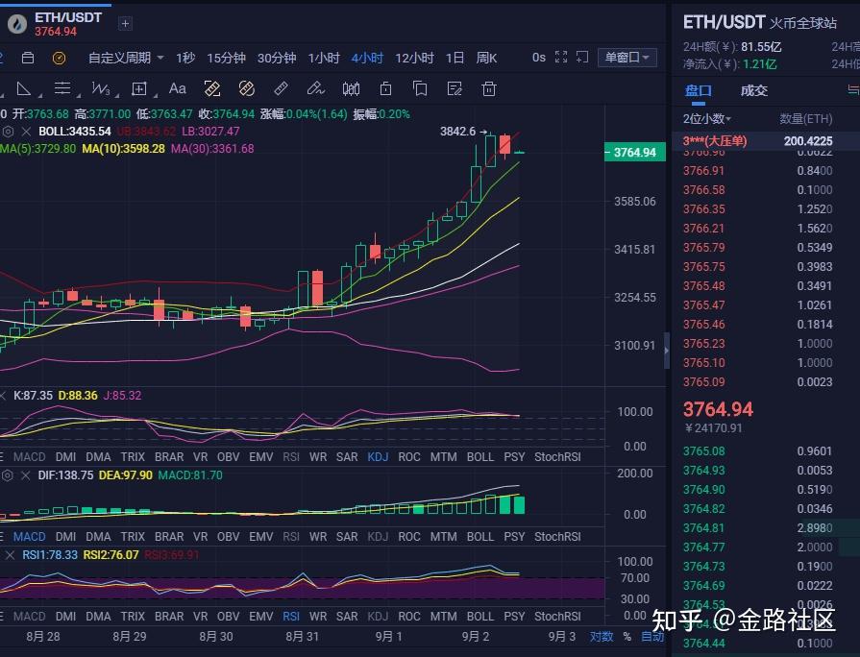Select the 4小时 timeframe
The width and height of the screenshot is (860, 657).
tap(367, 58)
